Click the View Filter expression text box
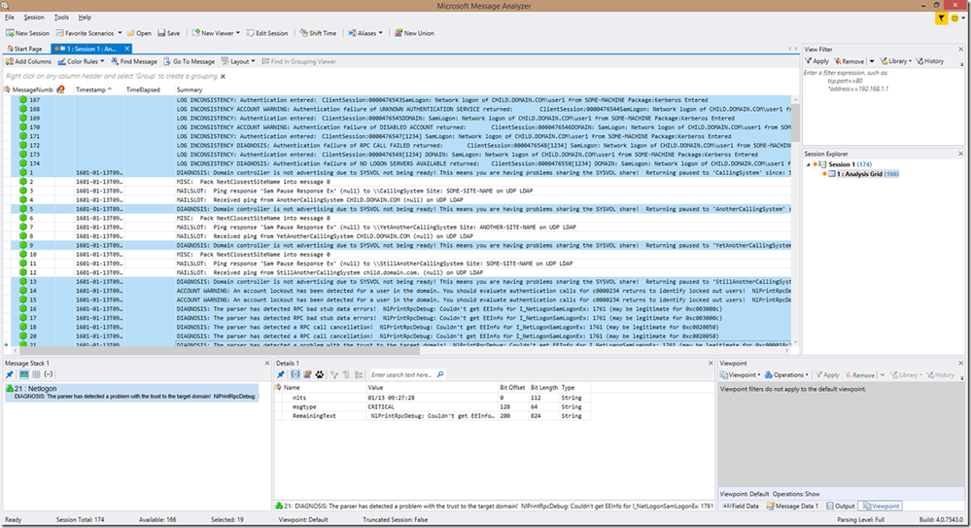The image size is (971, 528). 882,105
